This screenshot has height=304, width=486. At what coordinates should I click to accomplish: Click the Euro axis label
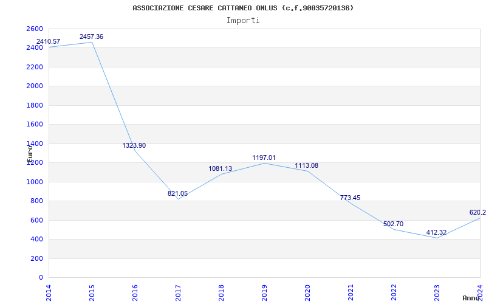(x=30, y=154)
